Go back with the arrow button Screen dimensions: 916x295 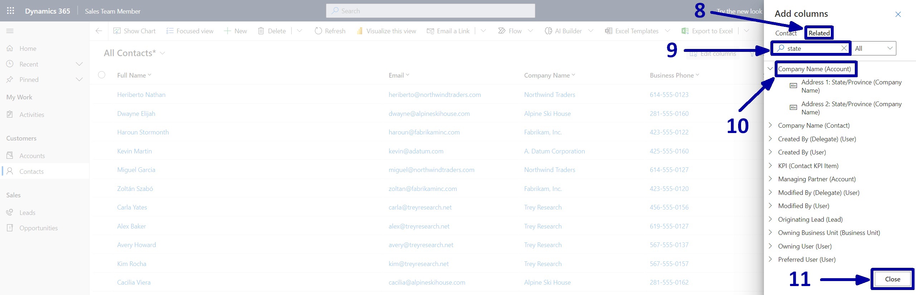99,31
